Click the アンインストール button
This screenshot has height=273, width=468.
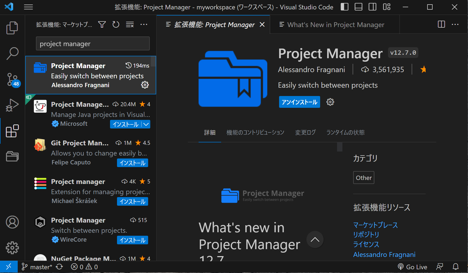click(299, 102)
